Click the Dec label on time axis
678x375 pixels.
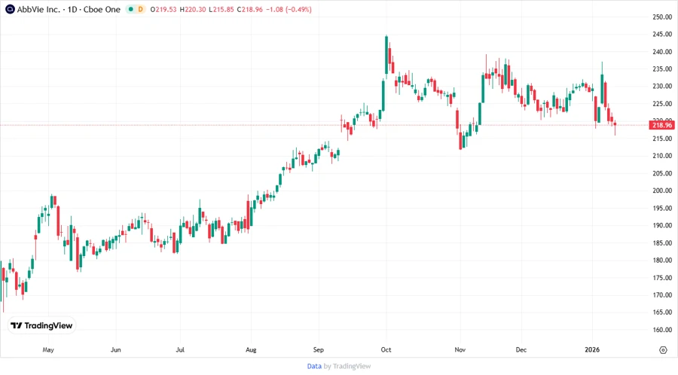point(521,349)
